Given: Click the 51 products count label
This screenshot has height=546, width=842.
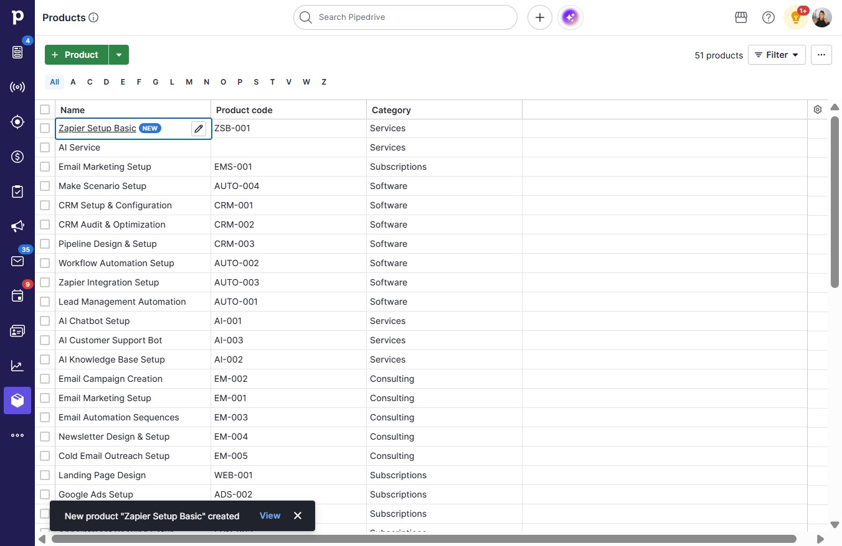Looking at the screenshot, I should pos(719,55).
